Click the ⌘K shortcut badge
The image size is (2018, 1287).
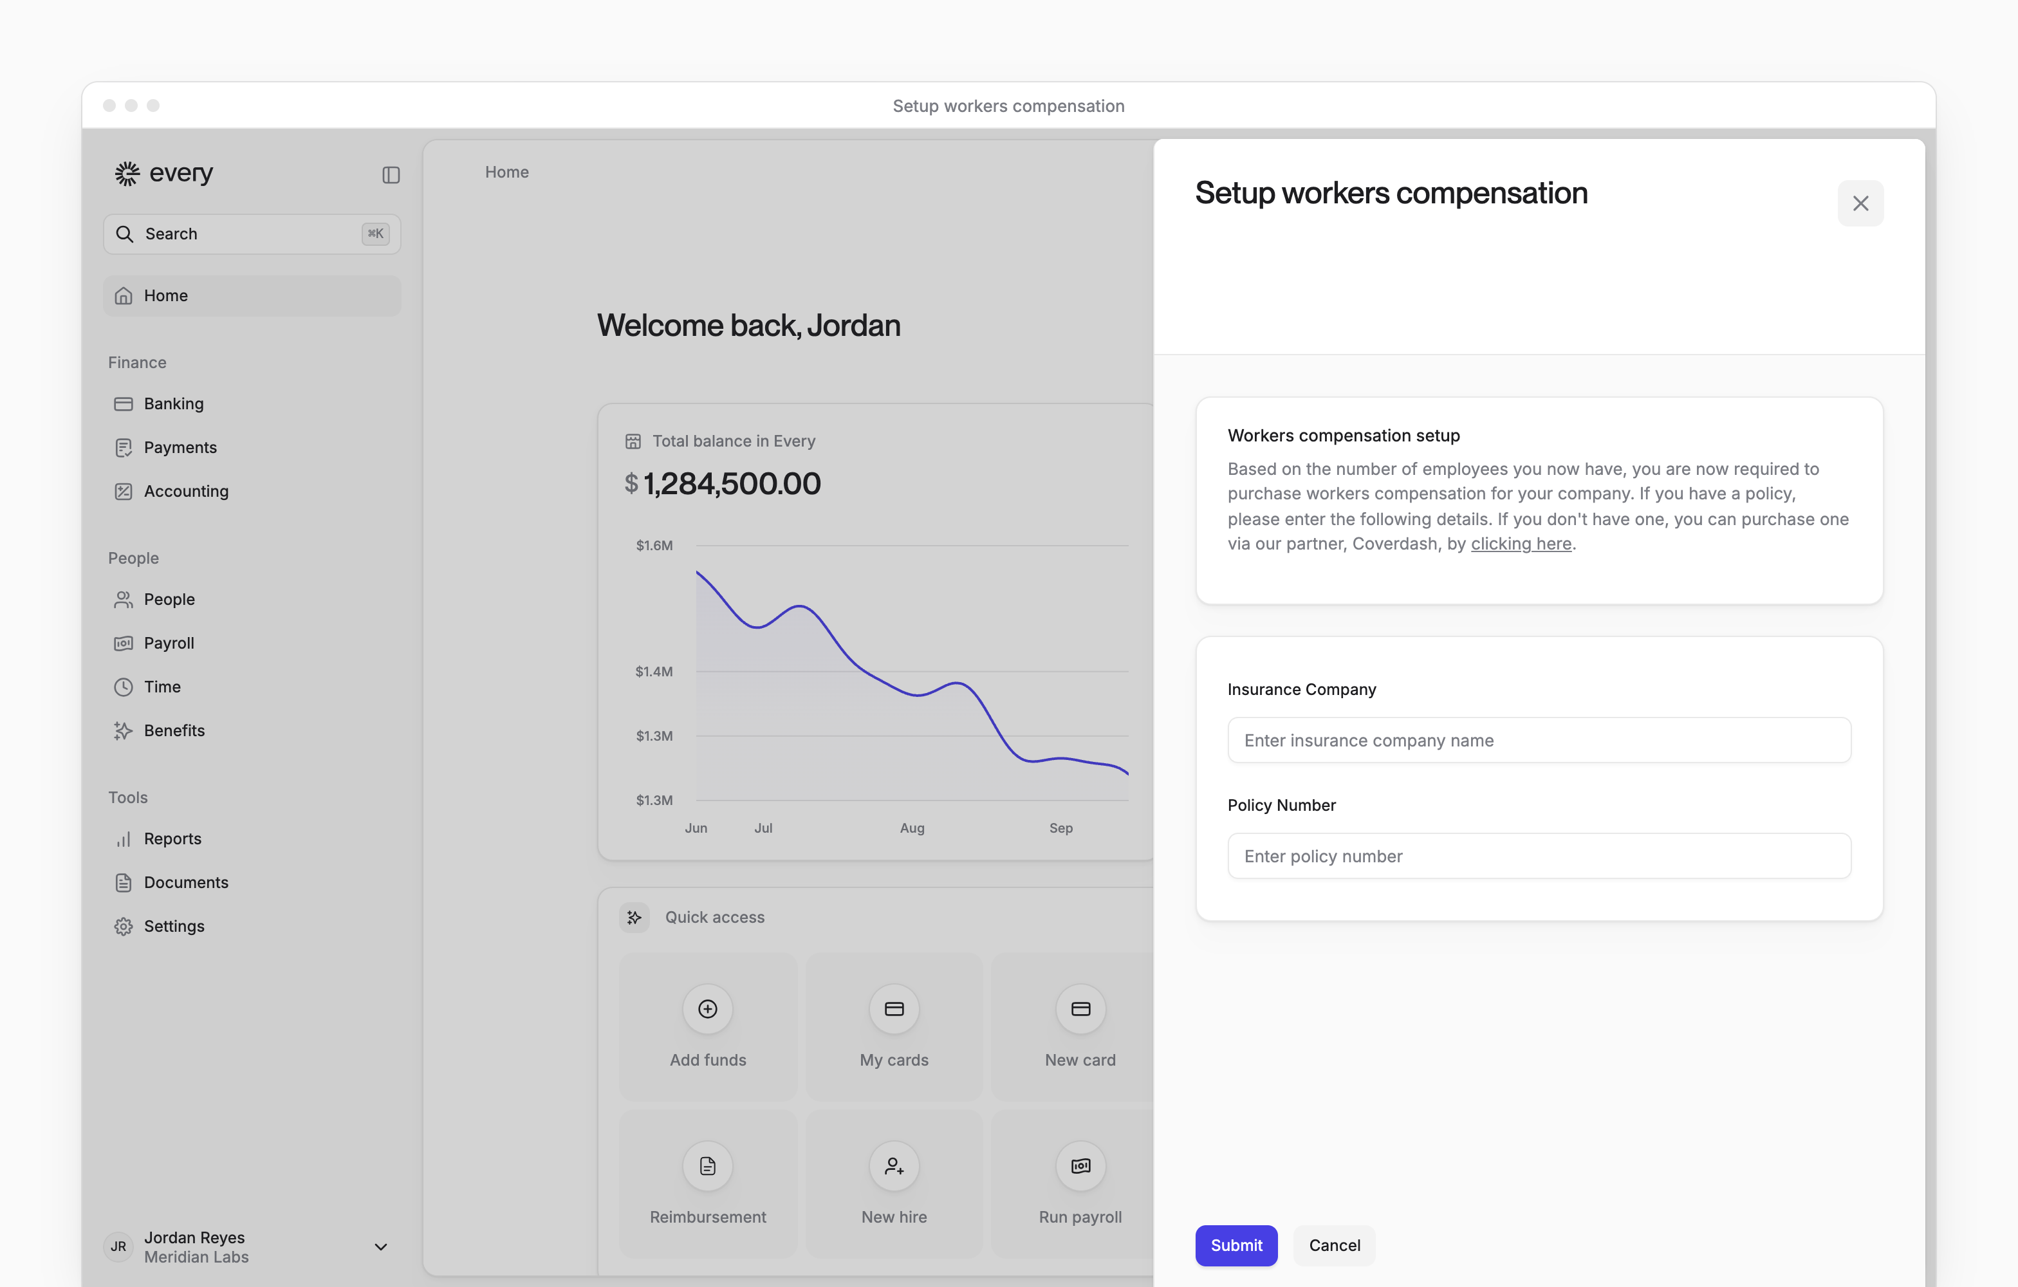(x=375, y=234)
